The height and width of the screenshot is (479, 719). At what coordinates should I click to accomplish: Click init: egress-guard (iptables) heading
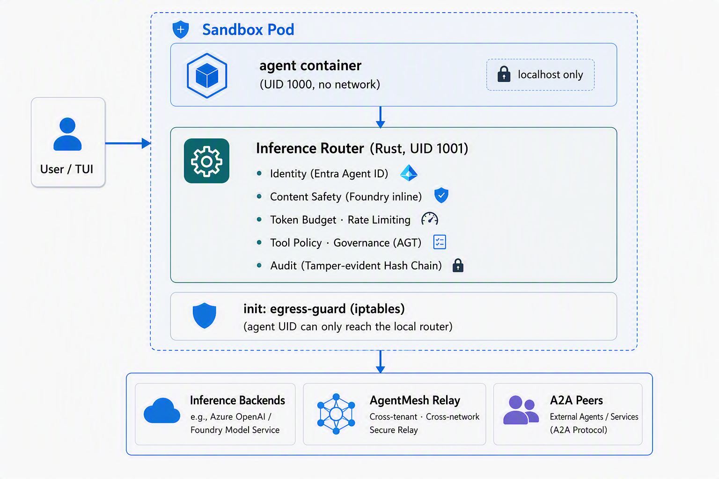[x=324, y=309]
